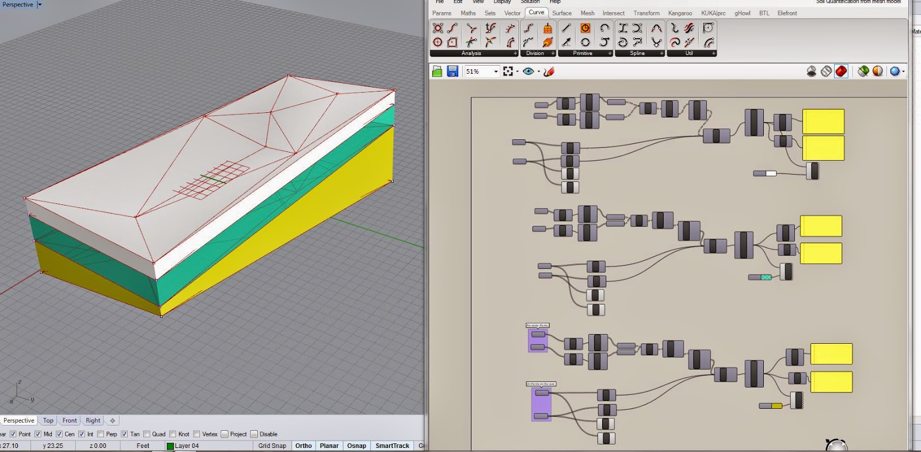This screenshot has height=452, width=921.
Task: Activate the red sketch pen tool
Action: pyautogui.click(x=549, y=71)
